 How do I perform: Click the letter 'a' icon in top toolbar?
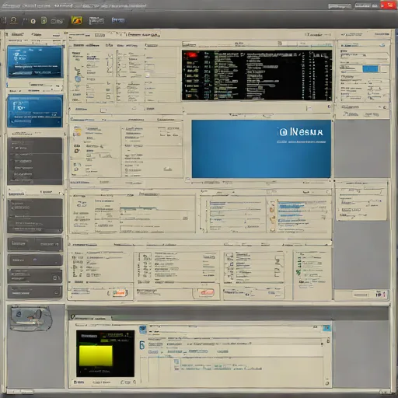point(13,20)
